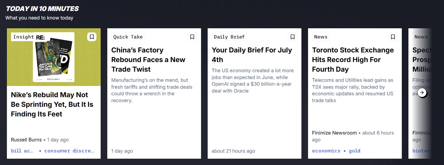Select the 'economics' tag
This screenshot has height=165, width=444.
point(326,151)
